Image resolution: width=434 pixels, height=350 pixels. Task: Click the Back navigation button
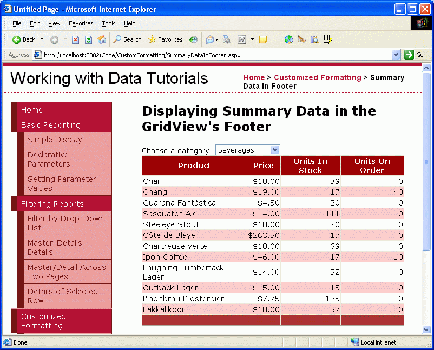coord(24,39)
